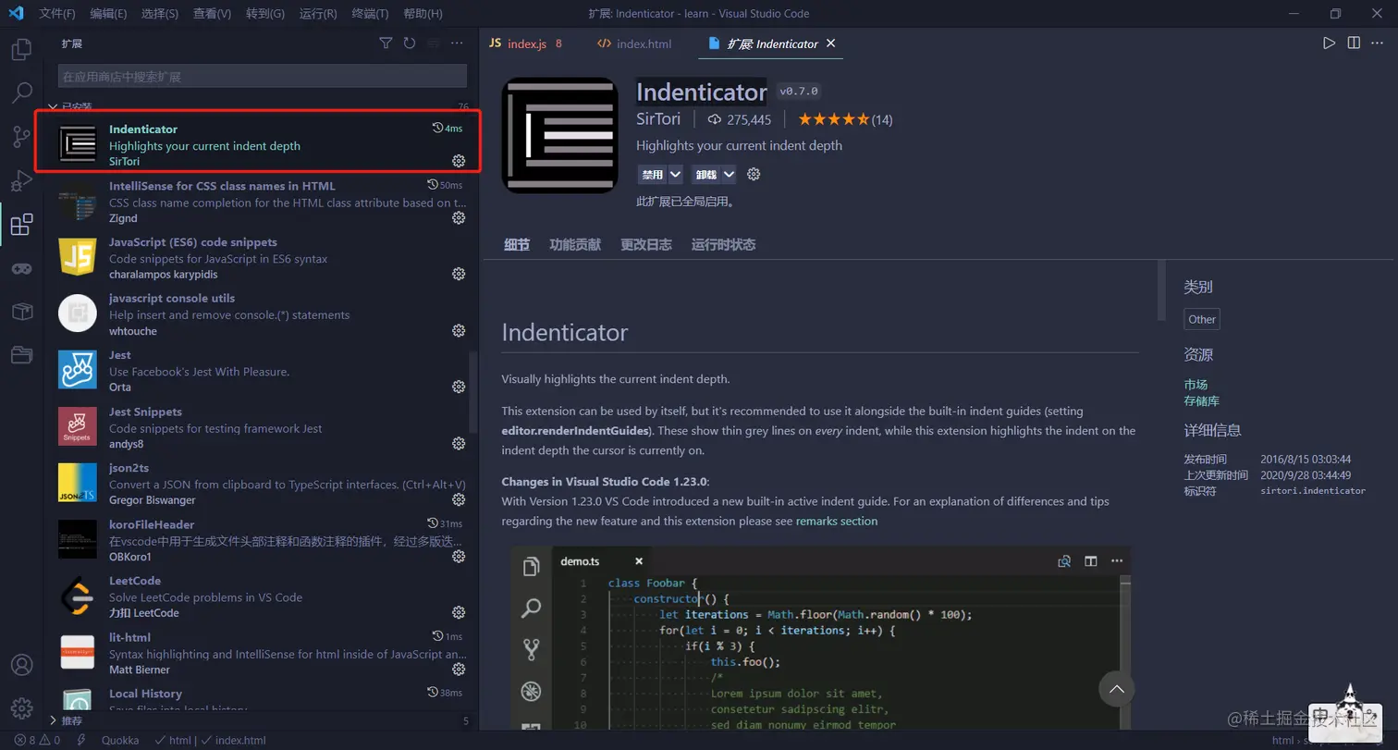Open the Explorer view in activity bar
1398x750 pixels.
pyautogui.click(x=21, y=50)
